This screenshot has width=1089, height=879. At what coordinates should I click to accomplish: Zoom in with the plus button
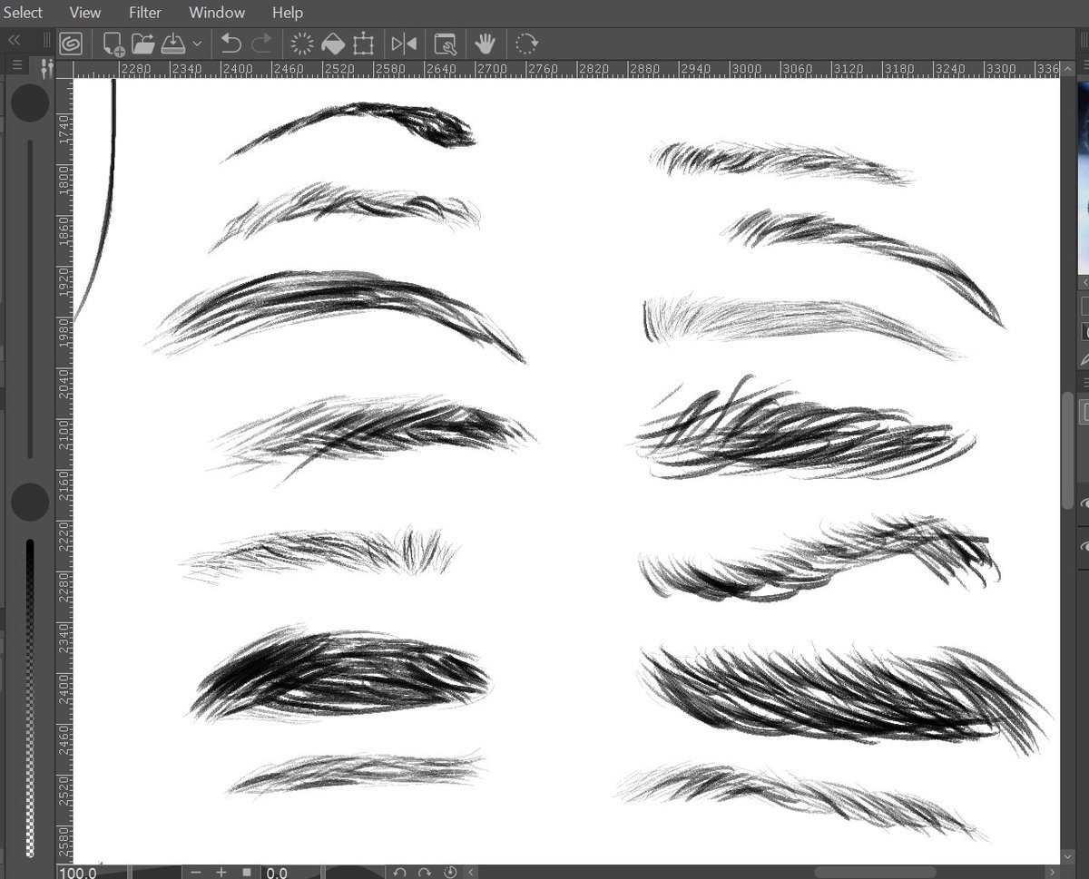[x=221, y=872]
